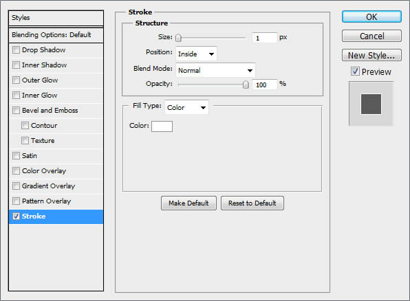The width and height of the screenshot is (410, 301).
Task: Click the Size pixel input field
Action: click(264, 38)
